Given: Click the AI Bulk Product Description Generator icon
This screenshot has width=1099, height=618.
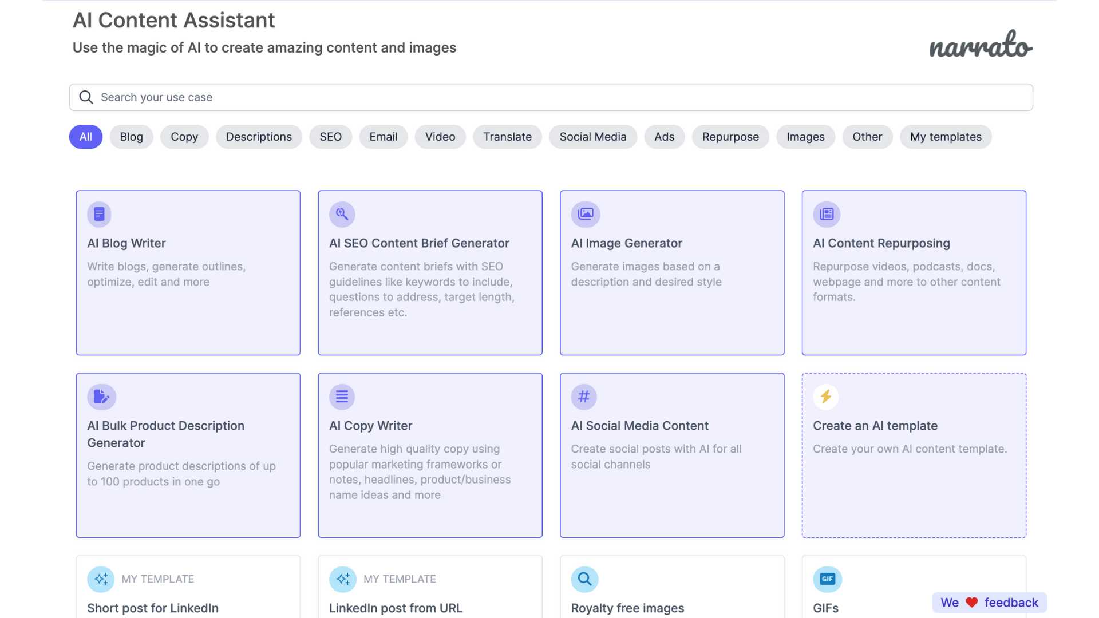Looking at the screenshot, I should 101,396.
